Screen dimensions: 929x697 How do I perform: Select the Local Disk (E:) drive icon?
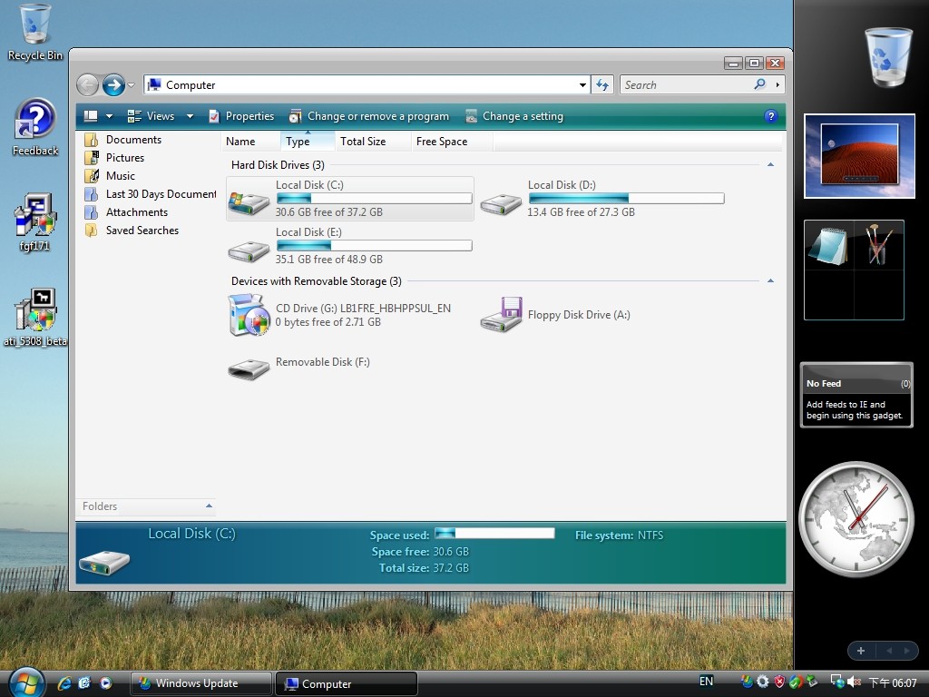[x=249, y=250]
